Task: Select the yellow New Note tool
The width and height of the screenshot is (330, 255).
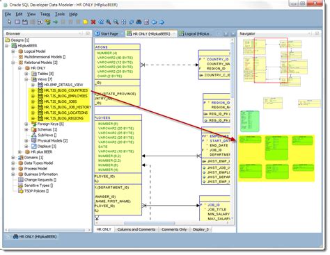Action: click(x=86, y=22)
